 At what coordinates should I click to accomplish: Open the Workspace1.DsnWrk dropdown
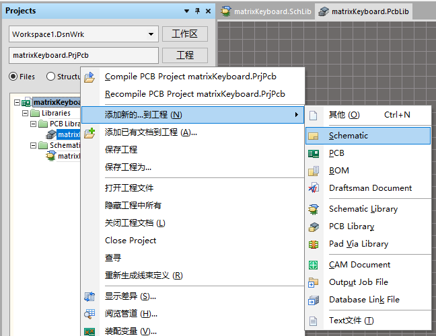pyautogui.click(x=151, y=34)
